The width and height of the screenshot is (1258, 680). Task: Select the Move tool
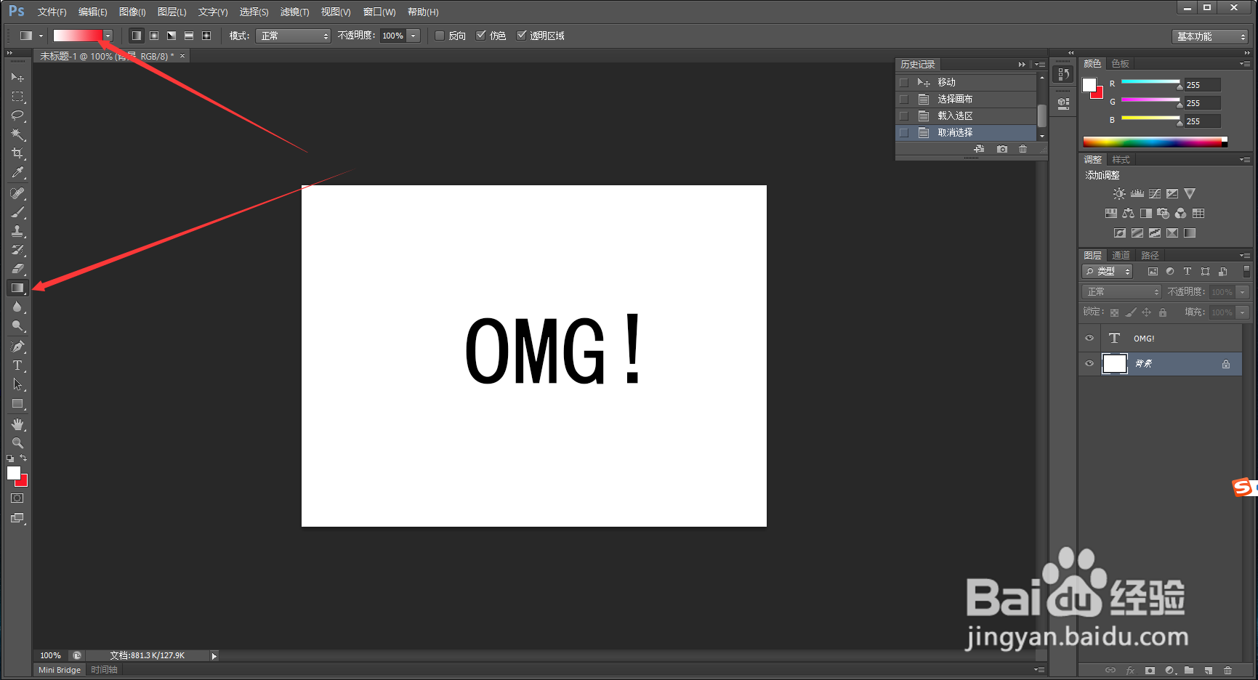click(x=17, y=77)
